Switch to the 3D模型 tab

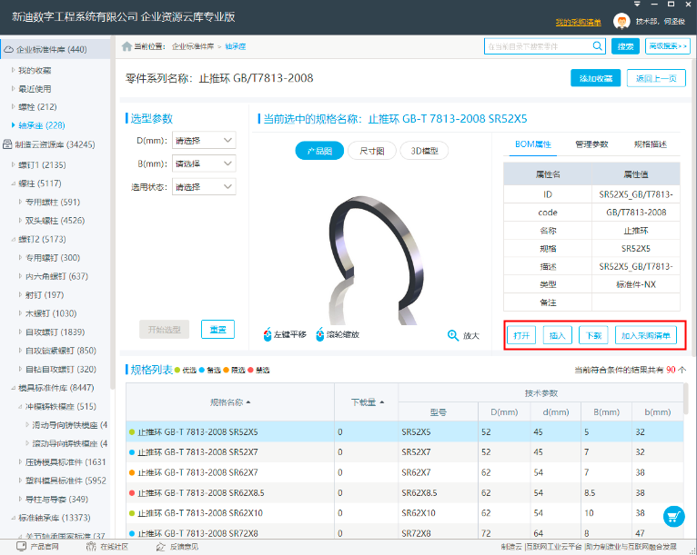[424, 151]
